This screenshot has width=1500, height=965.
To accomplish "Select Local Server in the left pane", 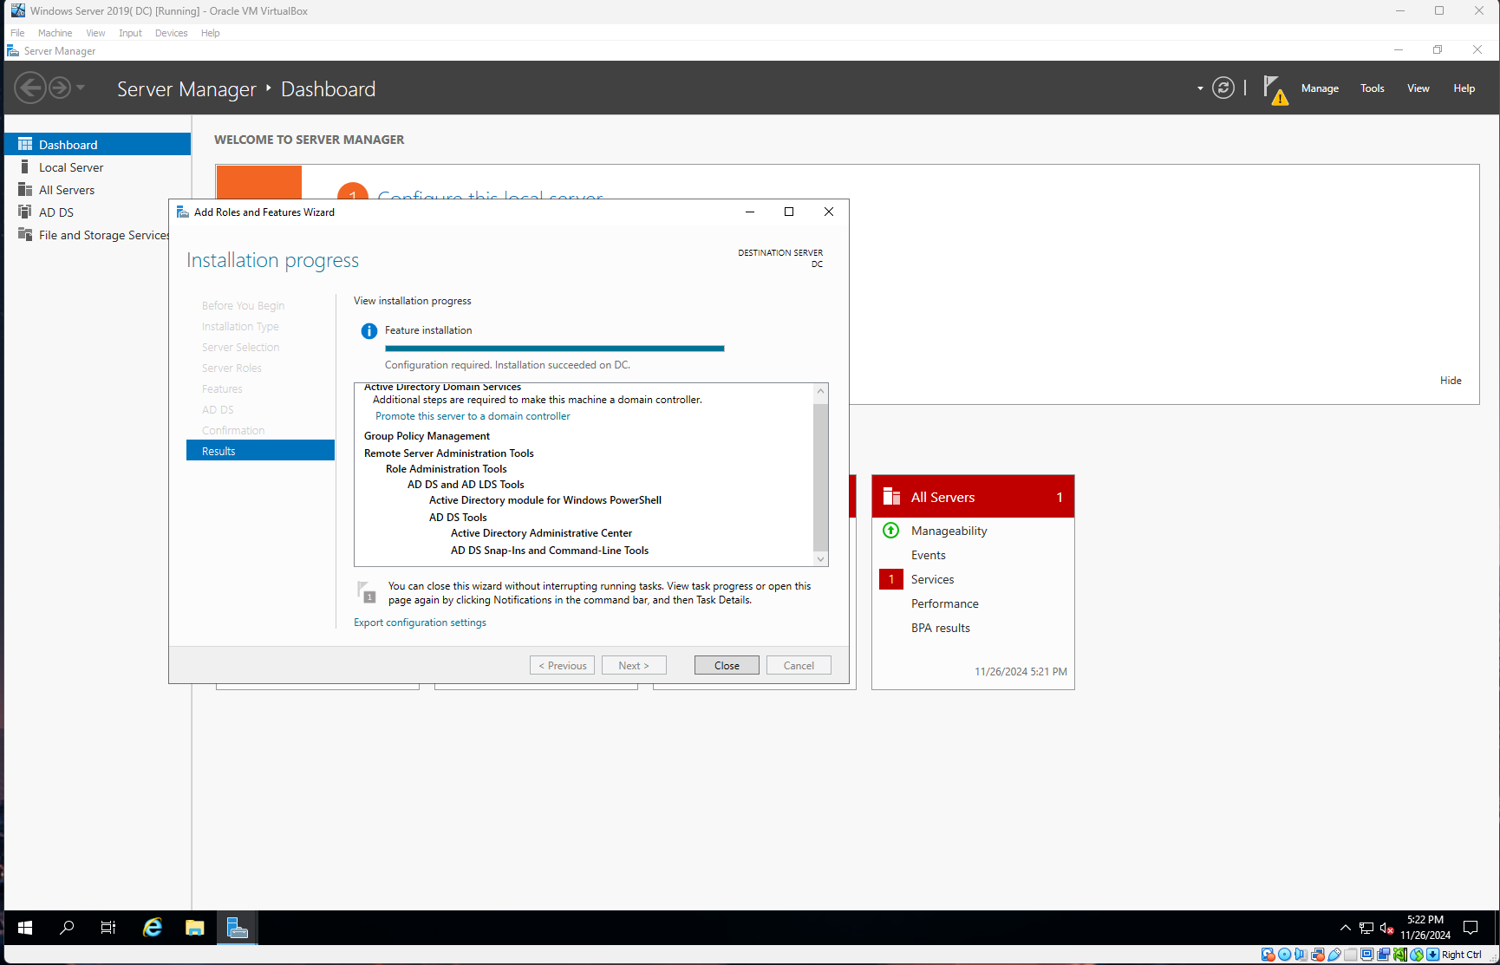I will (x=97, y=167).
